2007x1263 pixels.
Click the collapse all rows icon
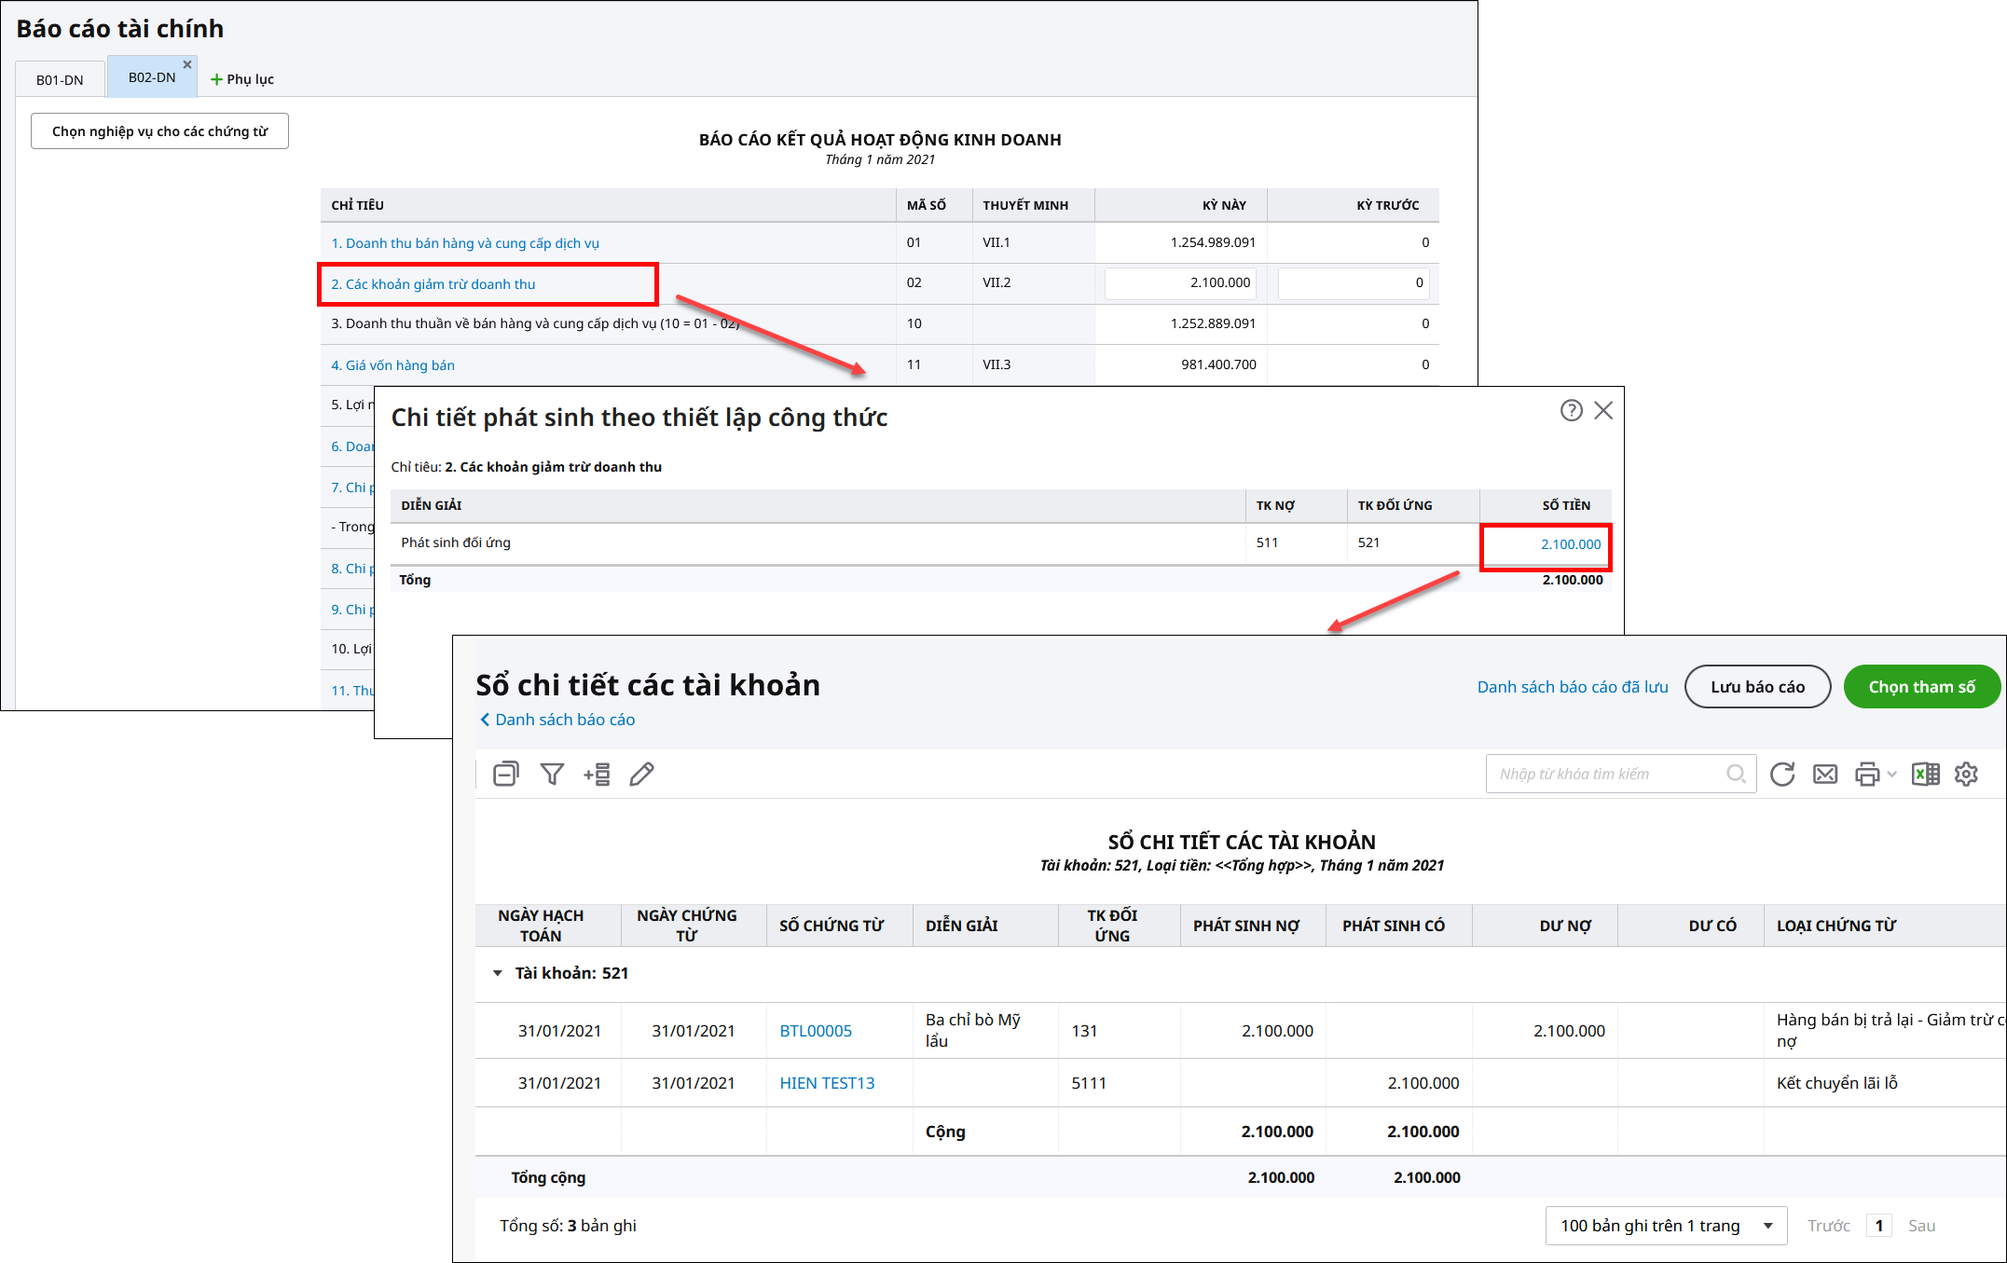(505, 774)
